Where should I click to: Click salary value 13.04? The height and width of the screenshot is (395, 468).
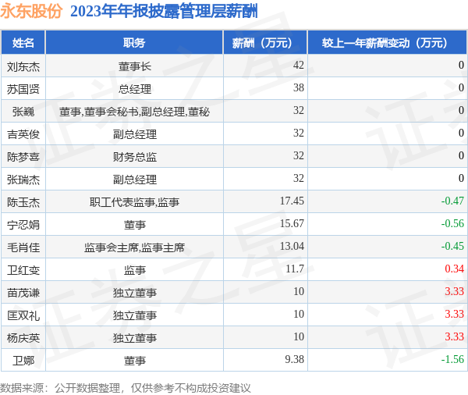pos(292,246)
